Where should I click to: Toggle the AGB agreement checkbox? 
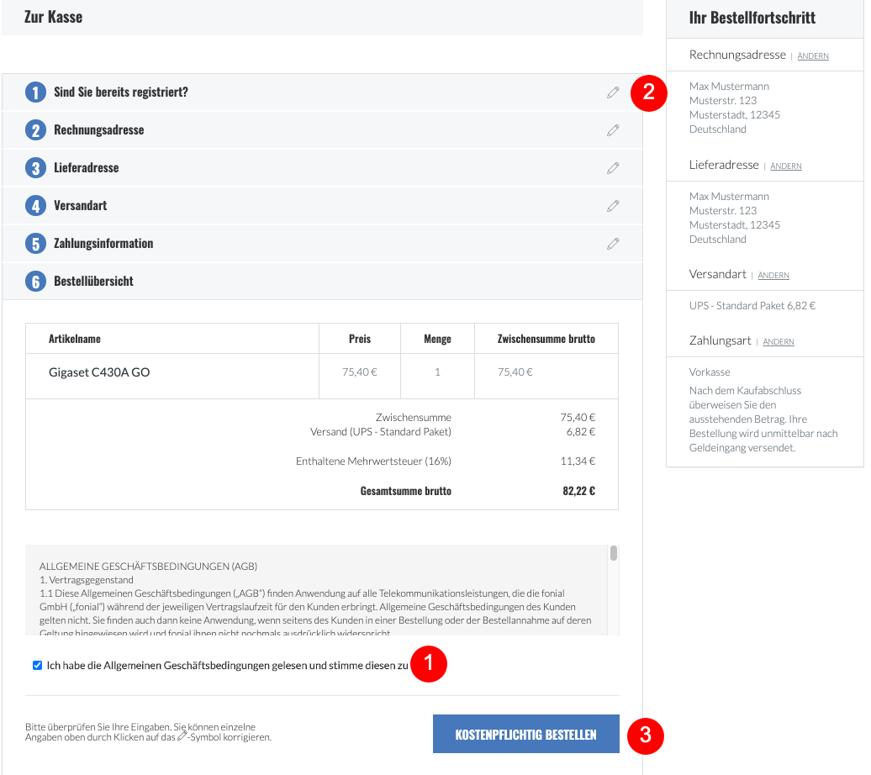tap(37, 665)
